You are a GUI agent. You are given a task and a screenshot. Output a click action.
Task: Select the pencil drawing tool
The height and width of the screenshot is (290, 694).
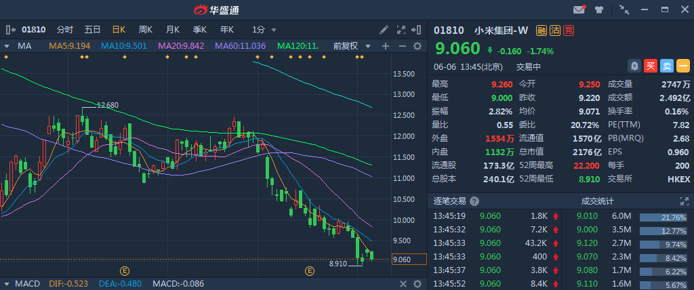point(384,30)
